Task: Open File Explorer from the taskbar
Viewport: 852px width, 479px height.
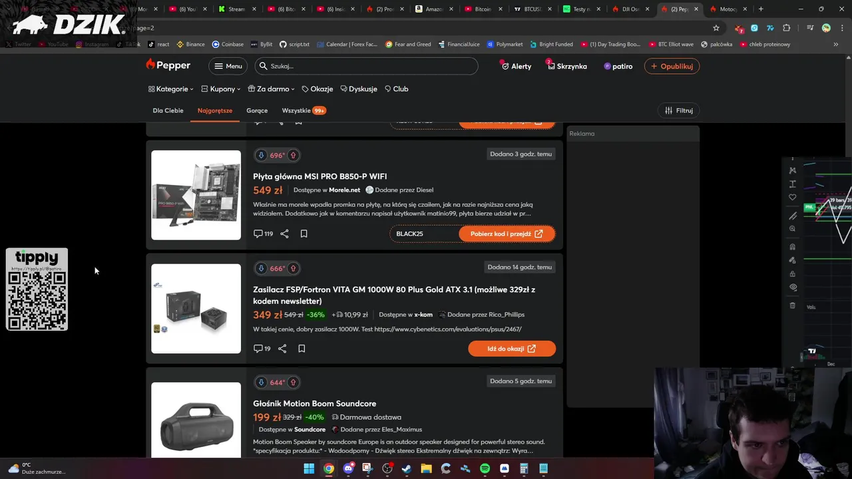Action: (426, 468)
